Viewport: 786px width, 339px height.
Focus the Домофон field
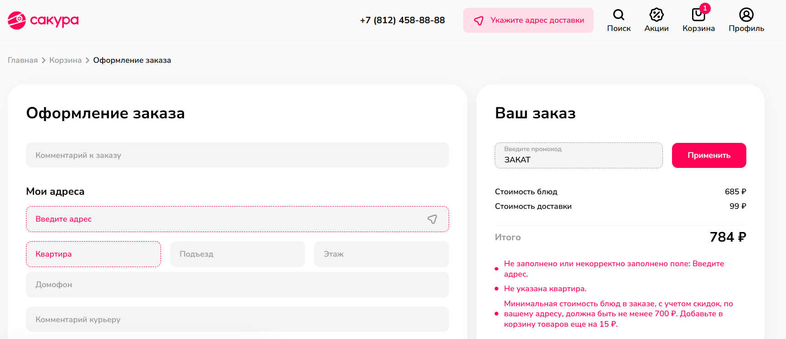[x=238, y=285]
